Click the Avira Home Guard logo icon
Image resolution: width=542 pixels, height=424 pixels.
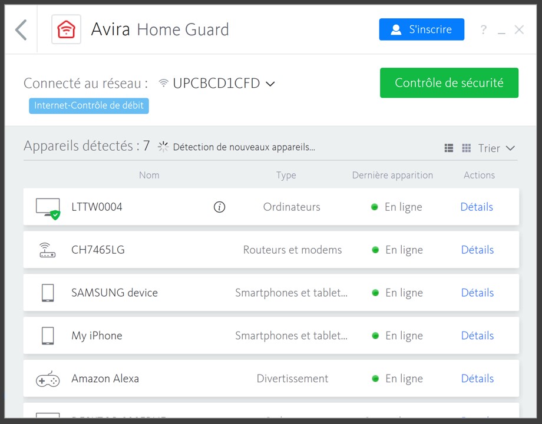66,29
